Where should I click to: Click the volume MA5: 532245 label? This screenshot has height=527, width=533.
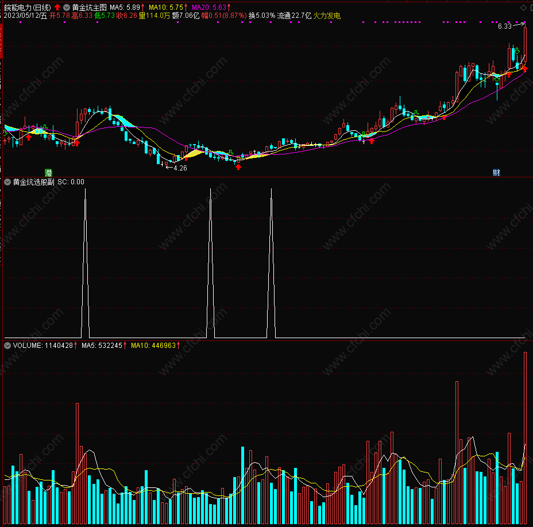(x=102, y=346)
